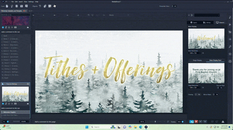Click the undo arrow in title bar

[x=6, y=2]
